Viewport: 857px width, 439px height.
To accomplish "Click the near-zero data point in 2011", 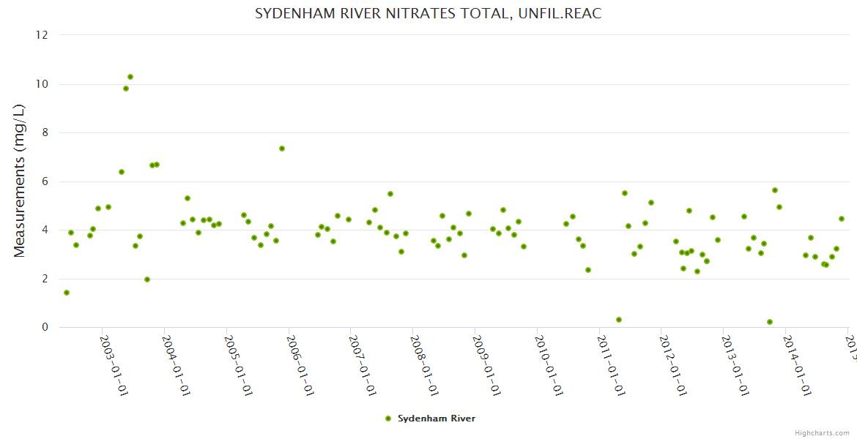I will 619,320.
